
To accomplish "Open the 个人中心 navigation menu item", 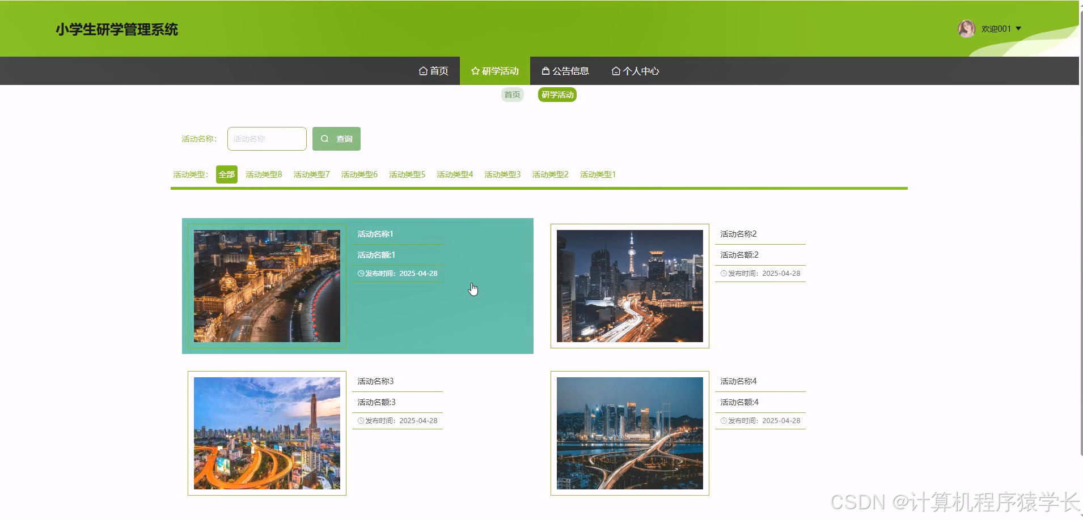I will pos(636,71).
